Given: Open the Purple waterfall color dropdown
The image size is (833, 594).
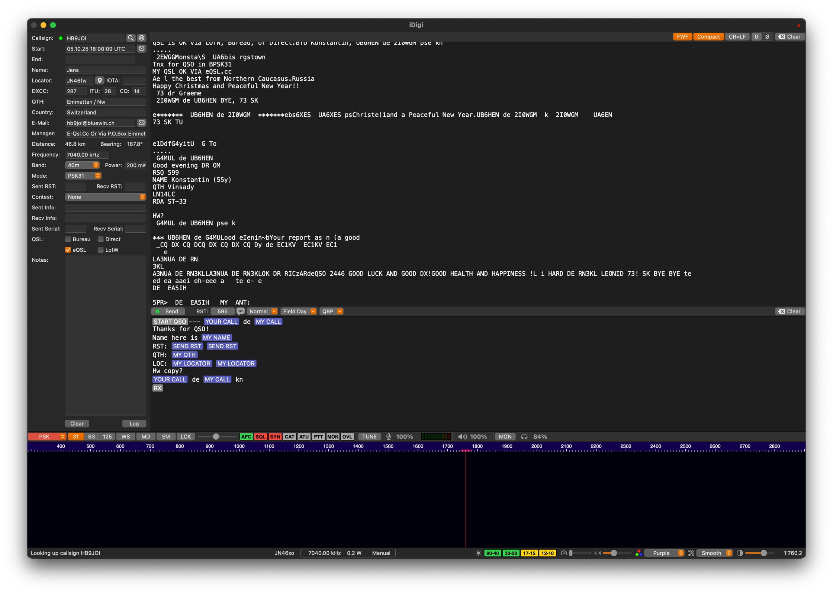Looking at the screenshot, I should point(665,553).
